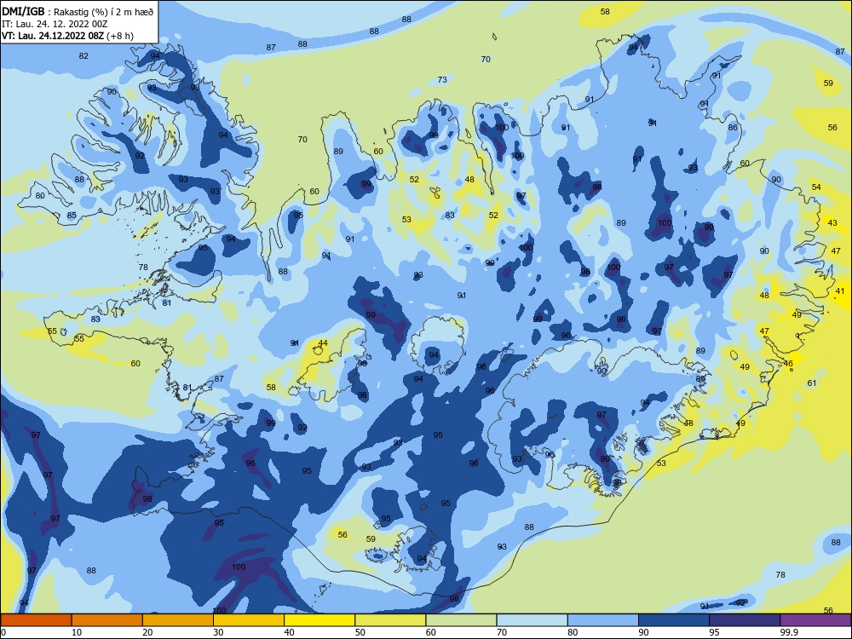Select the '99.9' legend tick label
852x639 pixels.
point(789,632)
